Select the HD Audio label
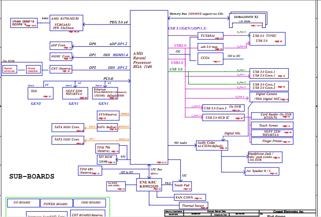 pos(180,143)
